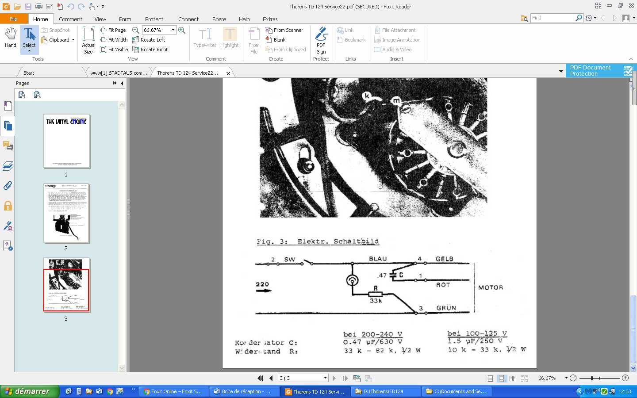Expand the Clipboard dropdown arrow
Viewport: 637px width, 398px height.
[x=73, y=40]
